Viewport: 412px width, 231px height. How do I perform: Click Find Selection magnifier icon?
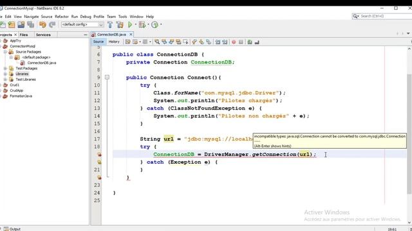tap(157, 42)
